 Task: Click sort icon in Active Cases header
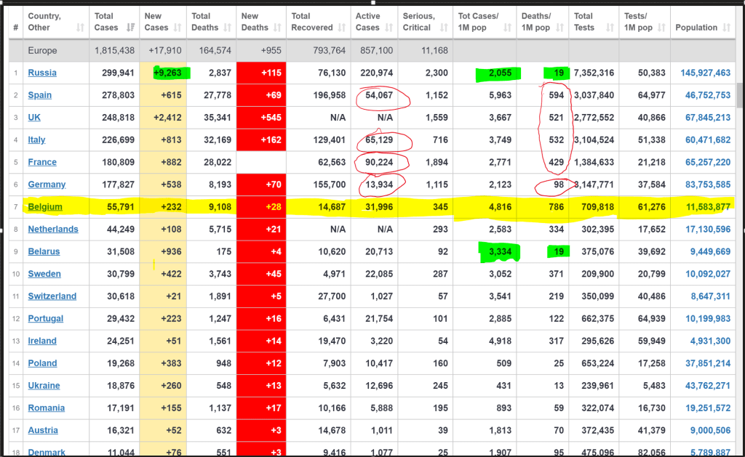(x=389, y=28)
